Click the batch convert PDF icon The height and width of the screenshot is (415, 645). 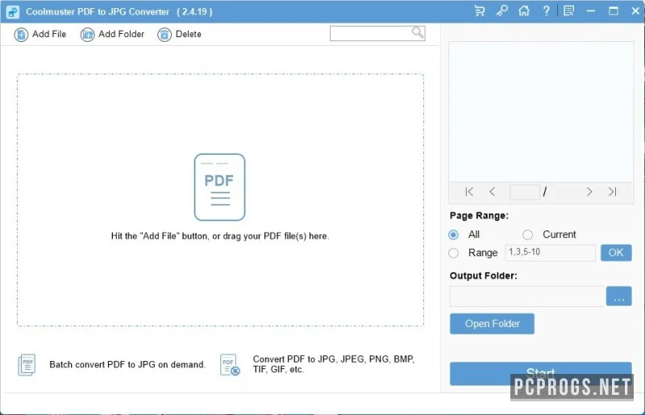point(27,364)
